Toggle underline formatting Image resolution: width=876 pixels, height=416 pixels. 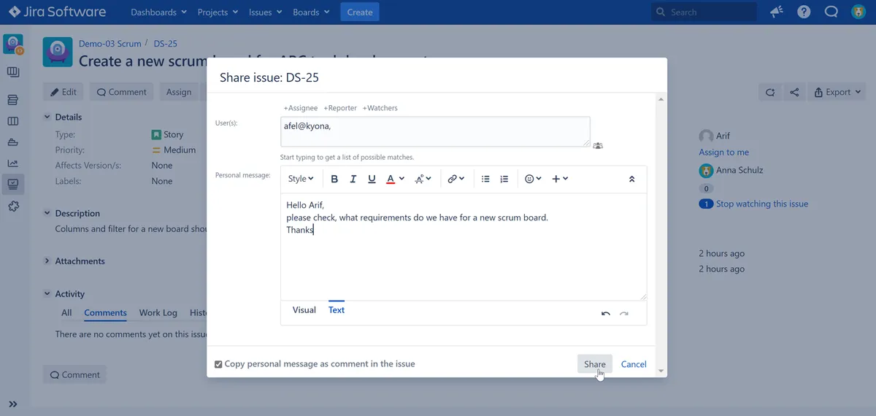click(x=372, y=179)
